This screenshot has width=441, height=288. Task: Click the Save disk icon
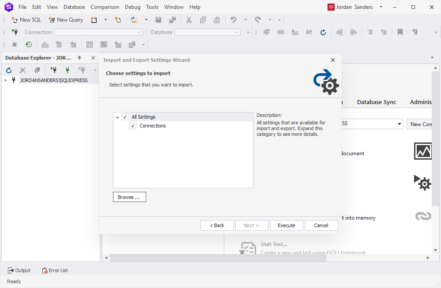pos(158,20)
